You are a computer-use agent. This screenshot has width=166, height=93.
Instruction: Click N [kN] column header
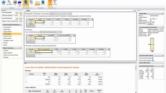(40, 20)
